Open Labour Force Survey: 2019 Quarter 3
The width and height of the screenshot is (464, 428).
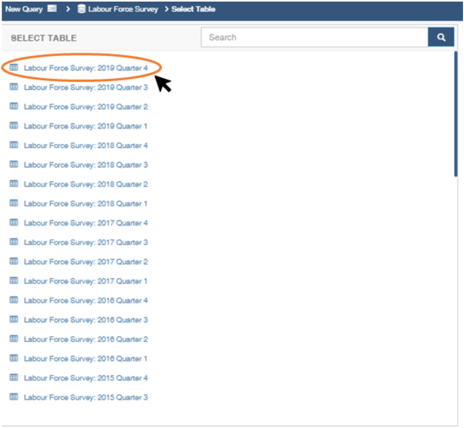click(86, 87)
